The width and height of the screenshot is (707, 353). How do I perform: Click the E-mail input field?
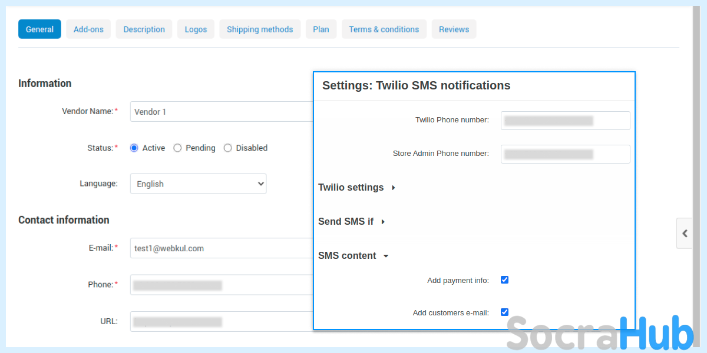click(222, 248)
